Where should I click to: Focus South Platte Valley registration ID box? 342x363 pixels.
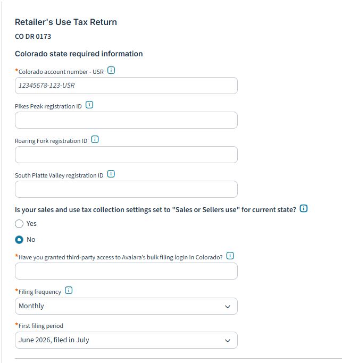tap(126, 189)
